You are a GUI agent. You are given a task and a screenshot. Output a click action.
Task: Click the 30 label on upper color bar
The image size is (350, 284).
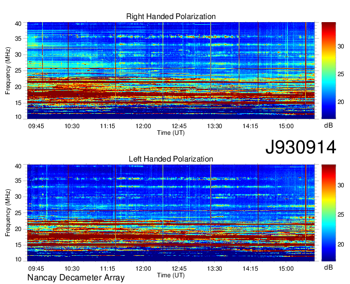[x=341, y=46]
